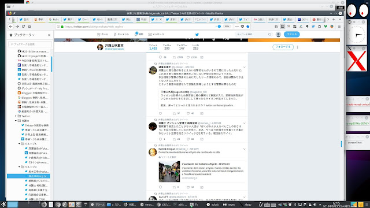Screen dimensions: 370x208
Task: Retweet the マンション管理士 tweet
Action: click(174, 139)
